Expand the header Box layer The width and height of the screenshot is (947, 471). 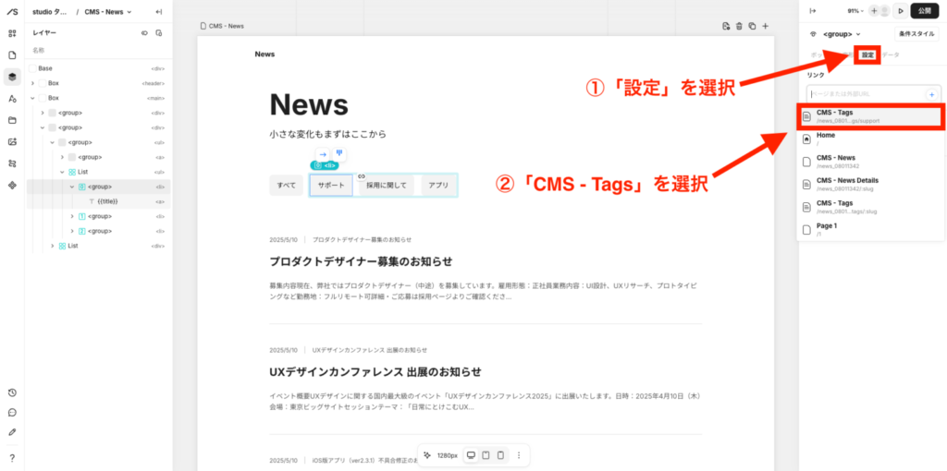coord(32,83)
